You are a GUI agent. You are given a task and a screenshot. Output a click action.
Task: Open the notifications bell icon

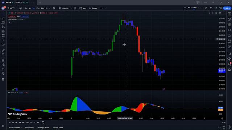pos(229,70)
